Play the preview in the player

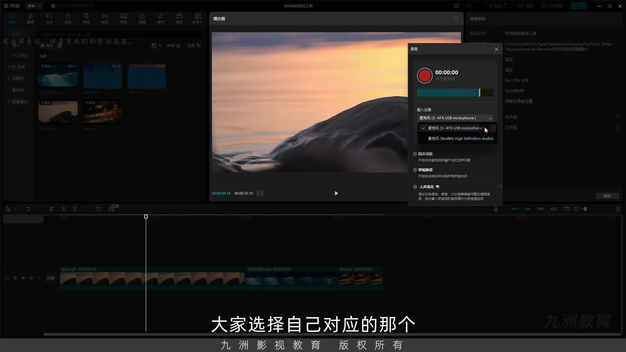(x=336, y=193)
